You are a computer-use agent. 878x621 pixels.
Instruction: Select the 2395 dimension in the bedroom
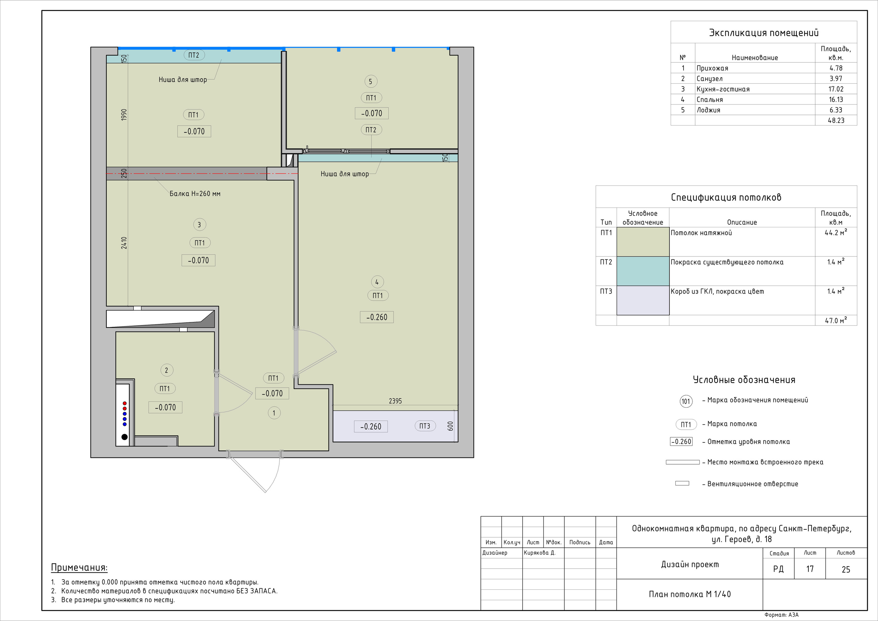395,401
